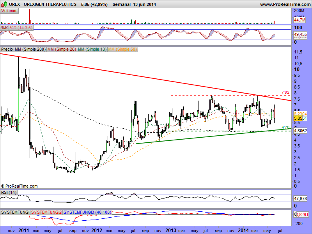The image size is (312, 234).
Task: Open the %D (14 3 5) label
Action: click(21, 28)
